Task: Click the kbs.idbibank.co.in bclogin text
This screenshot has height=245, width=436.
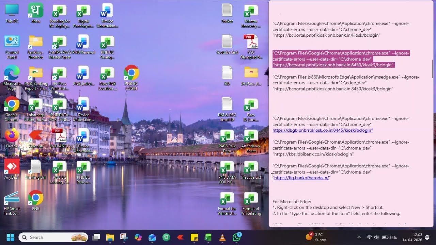Action: point(313,154)
